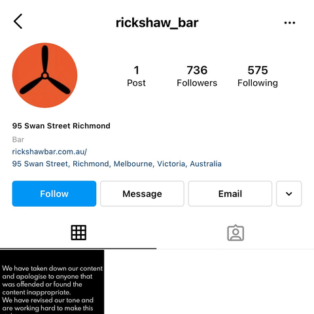Switch to the posts grid tab

point(78,233)
